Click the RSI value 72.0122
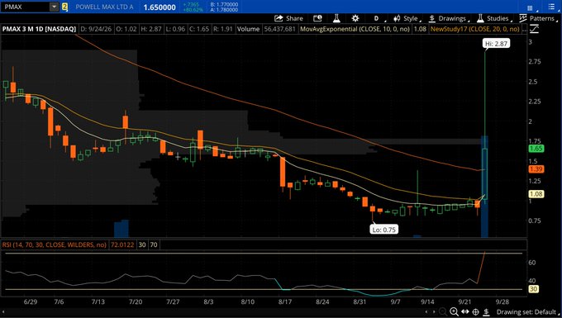 [x=122, y=245]
